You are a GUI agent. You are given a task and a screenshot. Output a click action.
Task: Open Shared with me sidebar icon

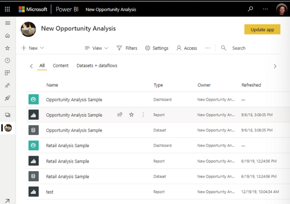tap(7, 86)
